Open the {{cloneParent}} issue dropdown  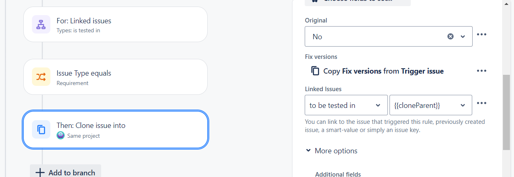[x=431, y=105]
